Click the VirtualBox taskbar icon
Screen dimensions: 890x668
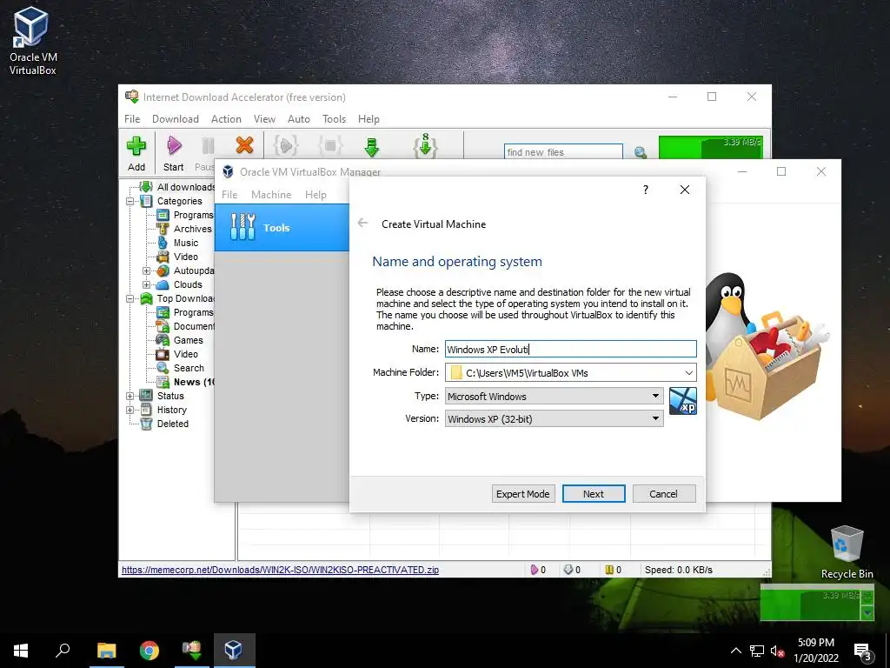point(234,651)
